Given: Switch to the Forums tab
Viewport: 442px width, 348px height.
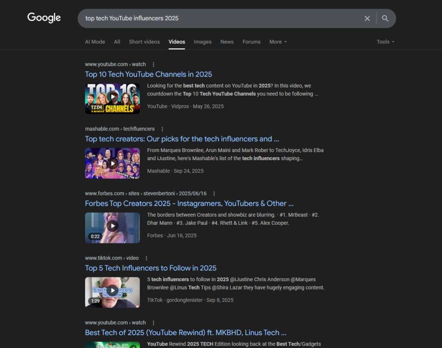Looking at the screenshot, I should (x=252, y=42).
